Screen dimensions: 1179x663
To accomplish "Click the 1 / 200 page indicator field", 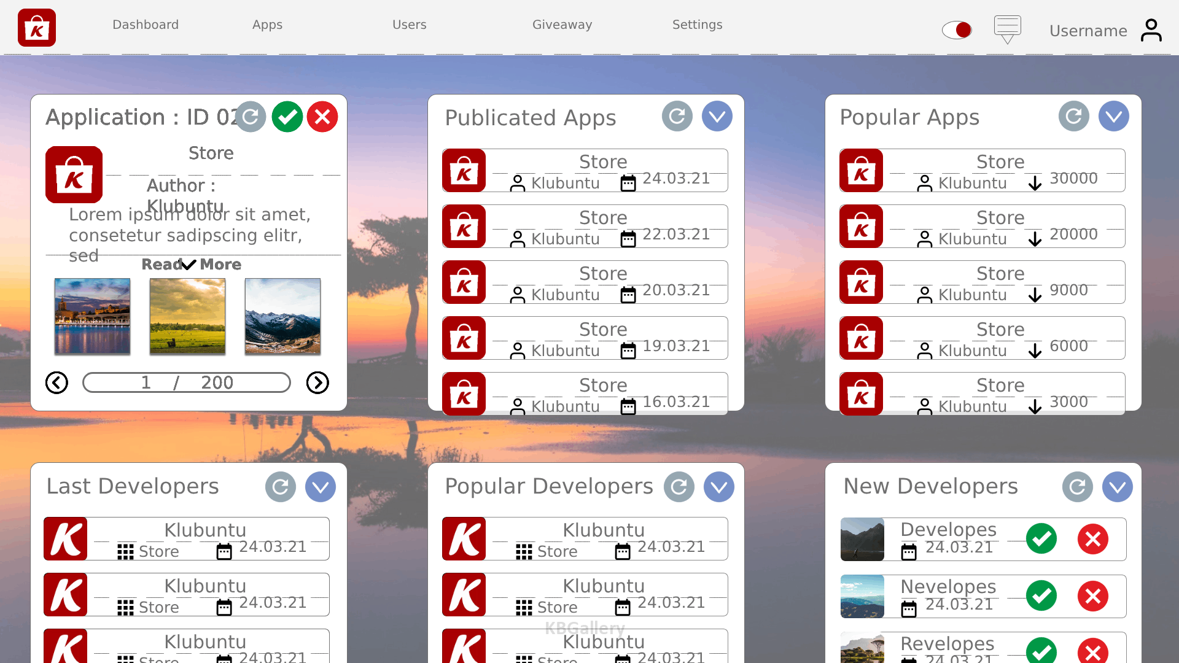I will (x=187, y=382).
